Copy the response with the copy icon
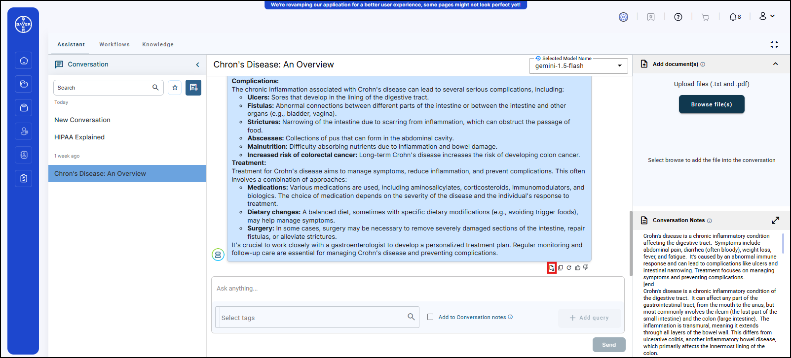This screenshot has width=791, height=358. 560,268
